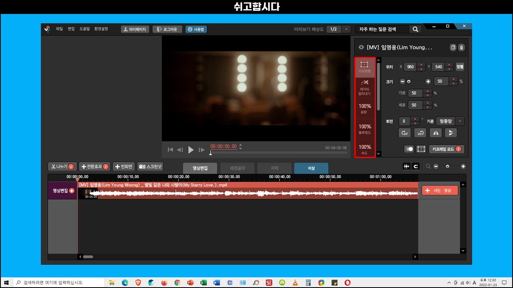The height and width of the screenshot is (288, 513).
Task: Click the 키프레임 모드 button
Action: [x=446, y=149]
